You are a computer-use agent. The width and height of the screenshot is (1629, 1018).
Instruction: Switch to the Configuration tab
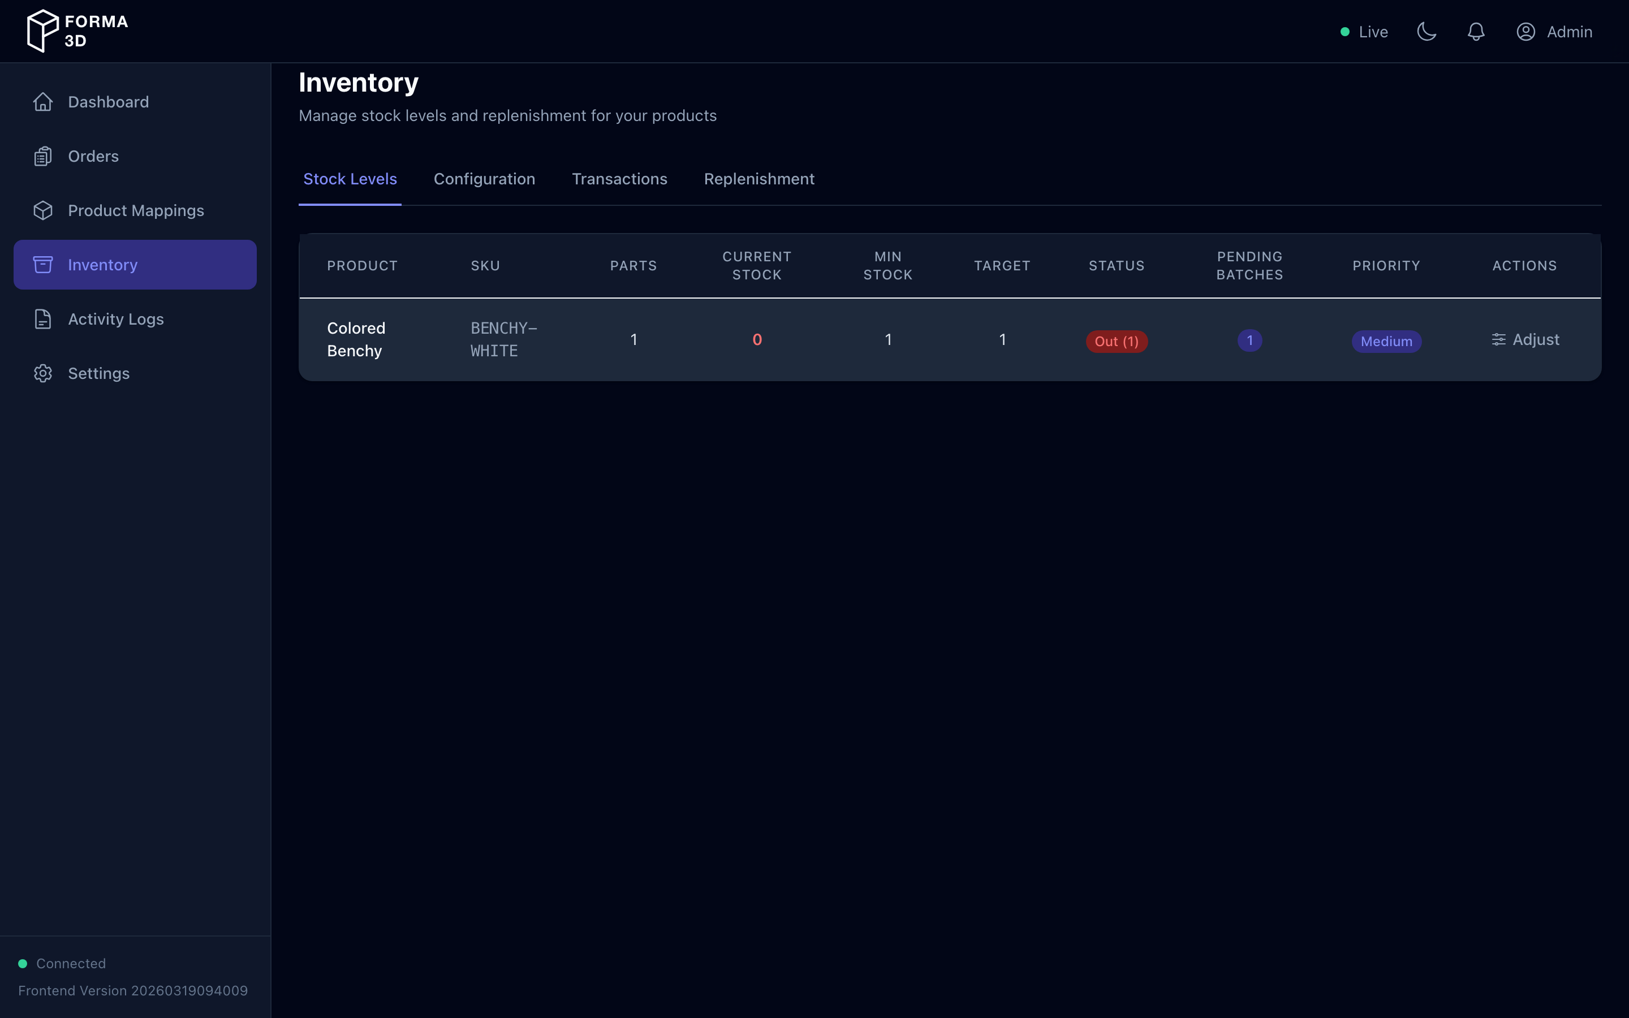(x=484, y=179)
